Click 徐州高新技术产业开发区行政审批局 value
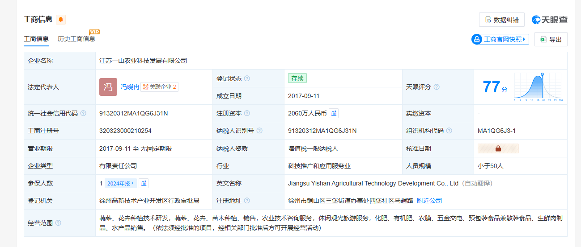This screenshot has height=247, width=581. point(149,201)
